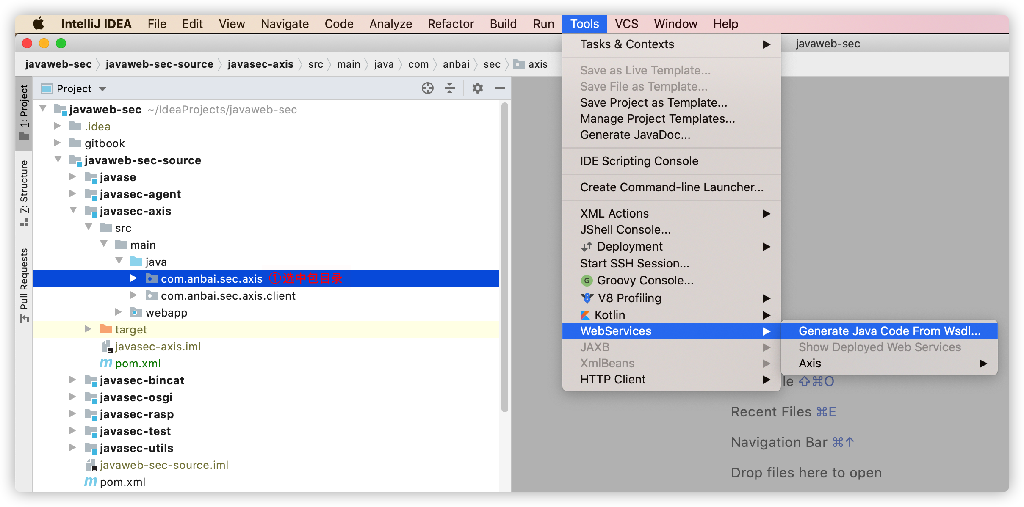Toggle the 1: Project side tool window
Image resolution: width=1024 pixels, height=507 pixels.
pos(24,112)
